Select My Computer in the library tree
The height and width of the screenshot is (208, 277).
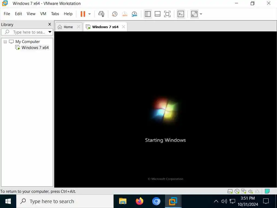click(28, 41)
